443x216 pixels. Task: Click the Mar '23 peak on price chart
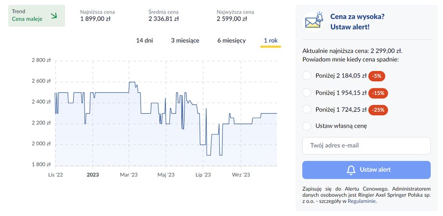pos(131,82)
